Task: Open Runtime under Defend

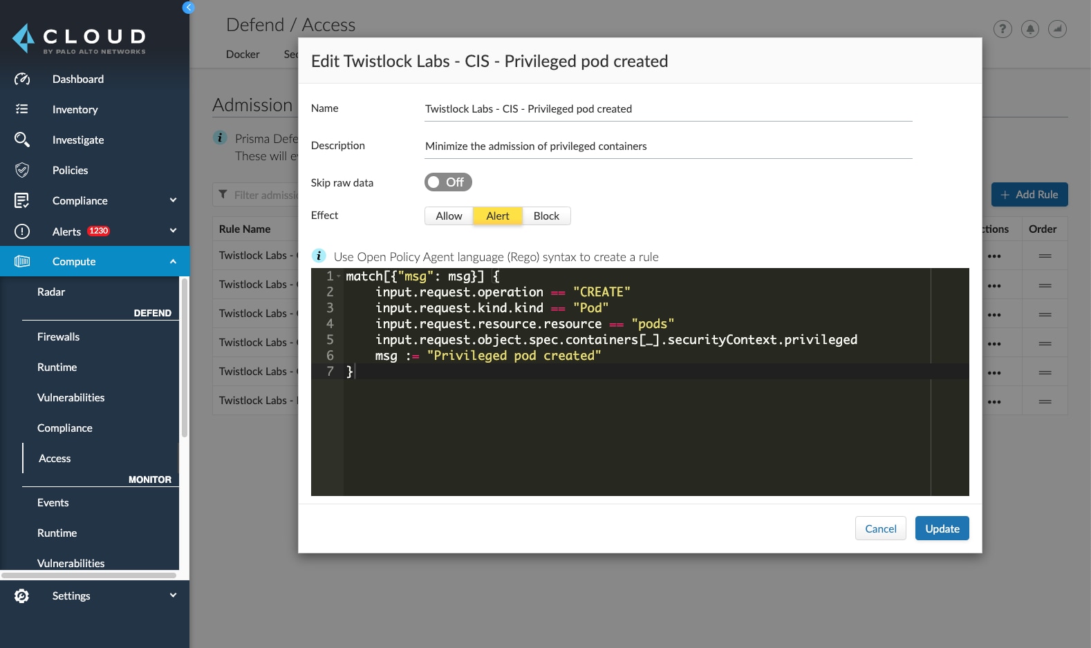Action: point(57,367)
